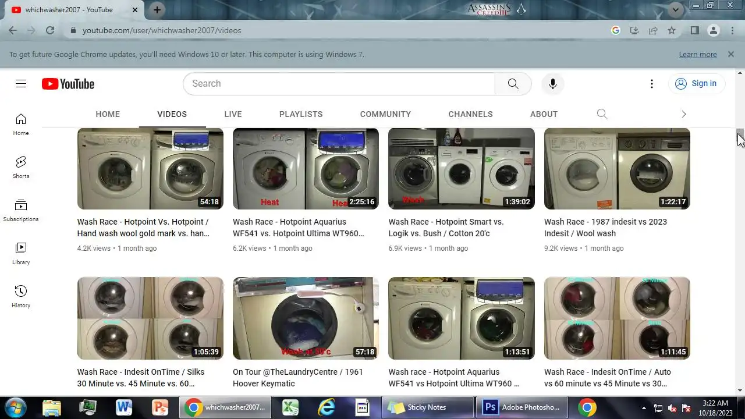
Task: Switch to Sticky Notes window
Action: pos(428,407)
